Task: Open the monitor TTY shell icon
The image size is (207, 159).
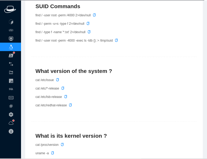Action: click(11, 39)
